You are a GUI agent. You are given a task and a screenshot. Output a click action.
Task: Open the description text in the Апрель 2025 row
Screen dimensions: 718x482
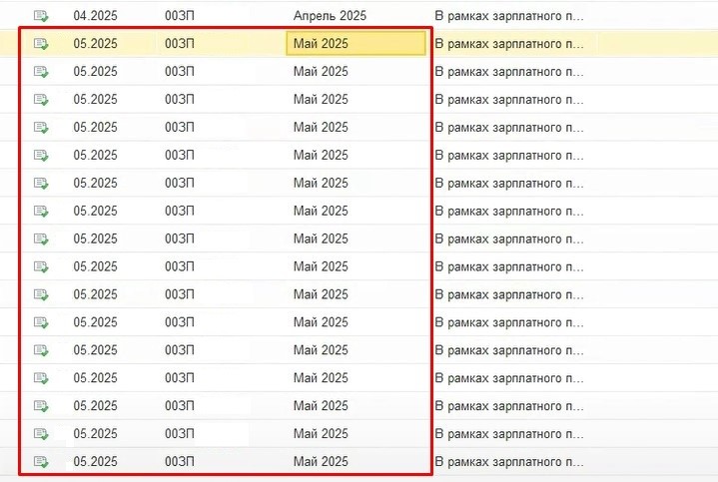point(508,16)
